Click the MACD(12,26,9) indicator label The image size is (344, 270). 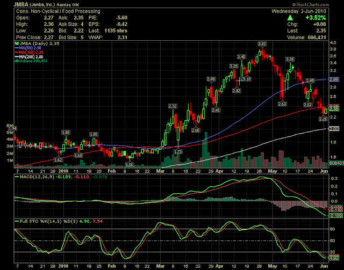(x=37, y=177)
